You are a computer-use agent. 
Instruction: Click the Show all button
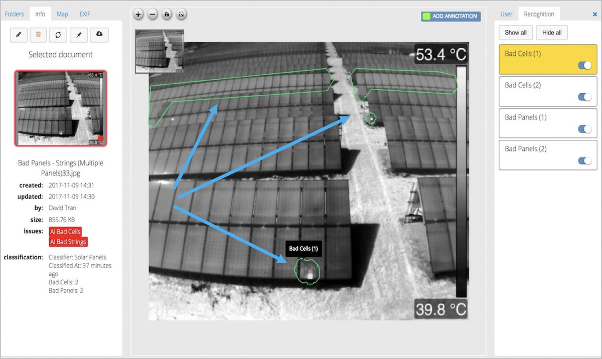point(516,33)
